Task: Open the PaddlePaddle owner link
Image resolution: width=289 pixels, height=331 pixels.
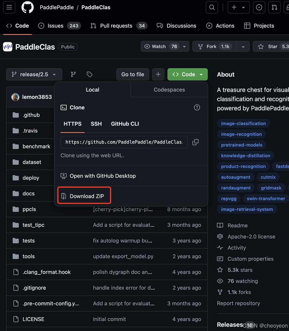Action: coord(57,7)
